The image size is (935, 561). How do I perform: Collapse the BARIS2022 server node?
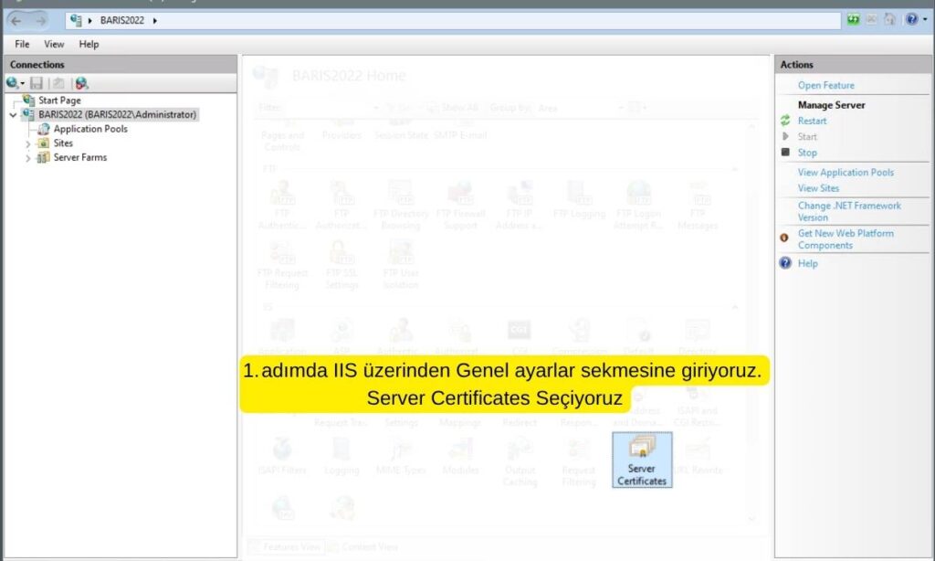coord(13,114)
